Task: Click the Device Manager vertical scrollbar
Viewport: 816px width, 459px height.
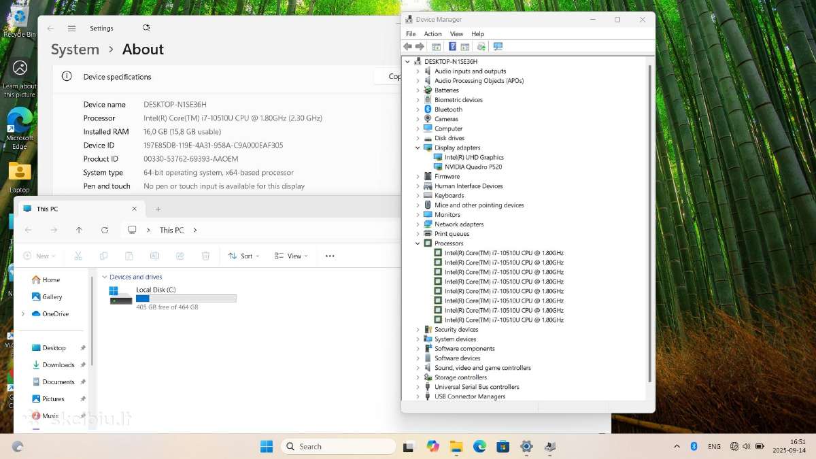Action: point(650,224)
